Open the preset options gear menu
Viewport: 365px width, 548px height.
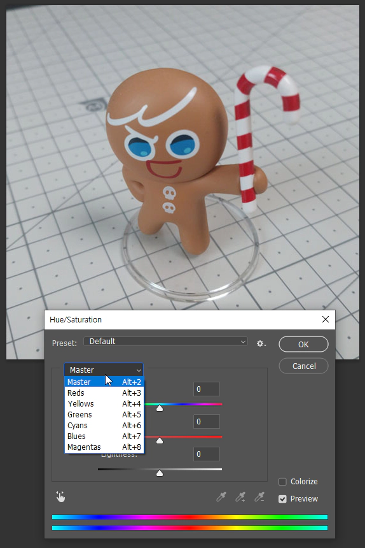pos(261,343)
